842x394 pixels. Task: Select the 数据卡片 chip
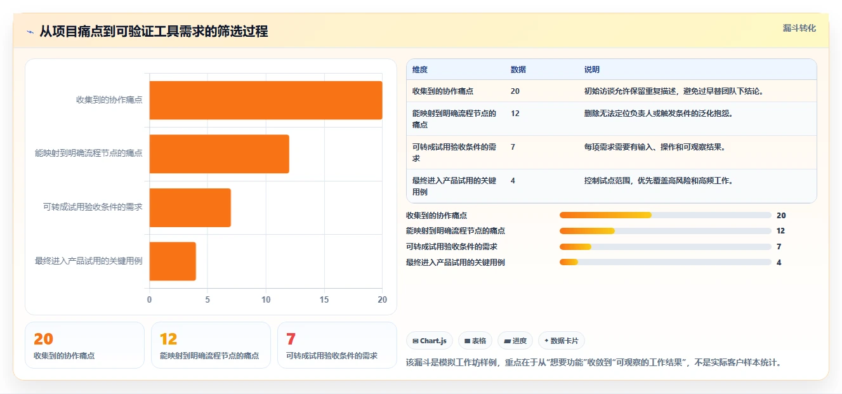(x=562, y=341)
